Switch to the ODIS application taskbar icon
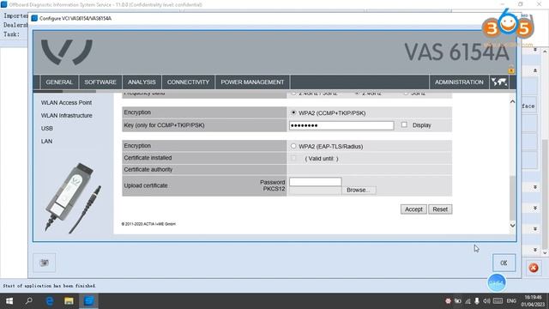This screenshot has height=309, width=549. 88,301
